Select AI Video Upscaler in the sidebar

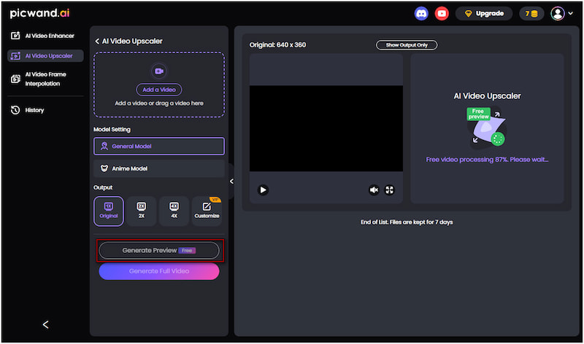pyautogui.click(x=45, y=56)
